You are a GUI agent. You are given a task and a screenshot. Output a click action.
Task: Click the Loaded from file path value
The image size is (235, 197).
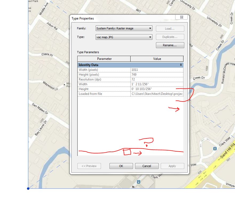[x=157, y=94]
